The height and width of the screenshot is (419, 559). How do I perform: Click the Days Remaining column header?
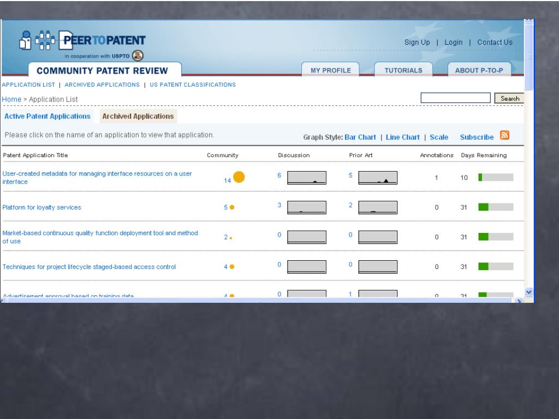484,155
